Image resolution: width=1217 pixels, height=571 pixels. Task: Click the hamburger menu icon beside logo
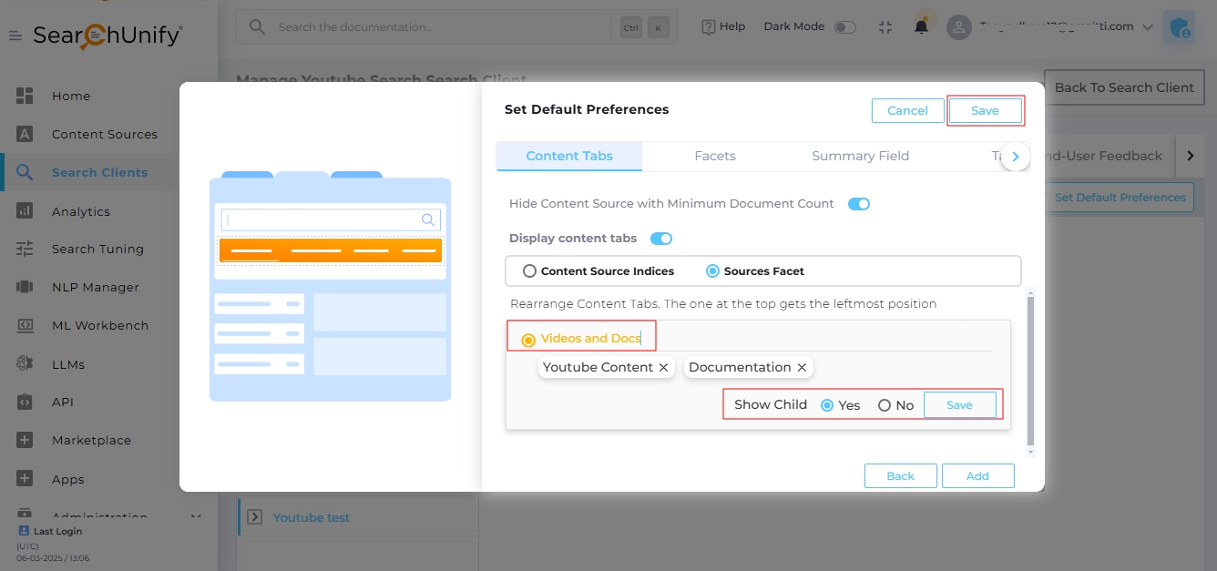tap(15, 36)
